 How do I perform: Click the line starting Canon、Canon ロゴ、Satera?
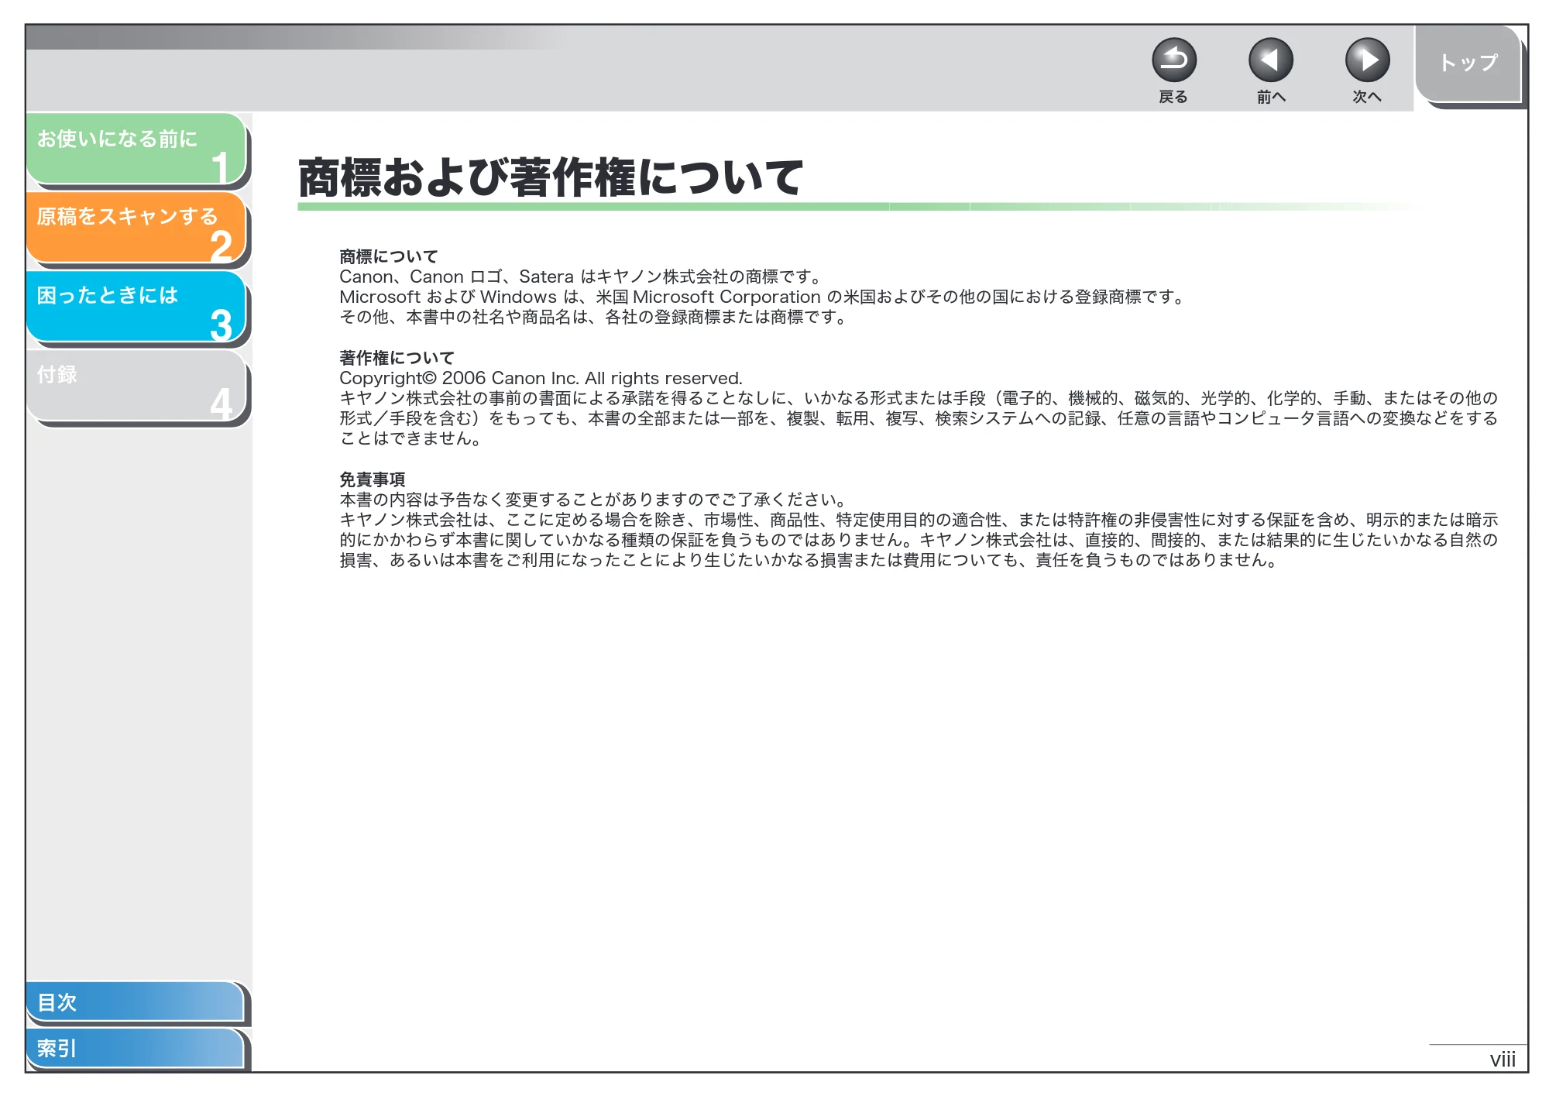point(582,277)
